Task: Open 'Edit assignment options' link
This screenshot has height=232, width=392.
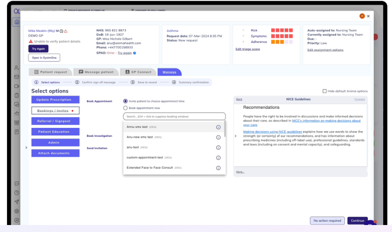Action: (325, 50)
